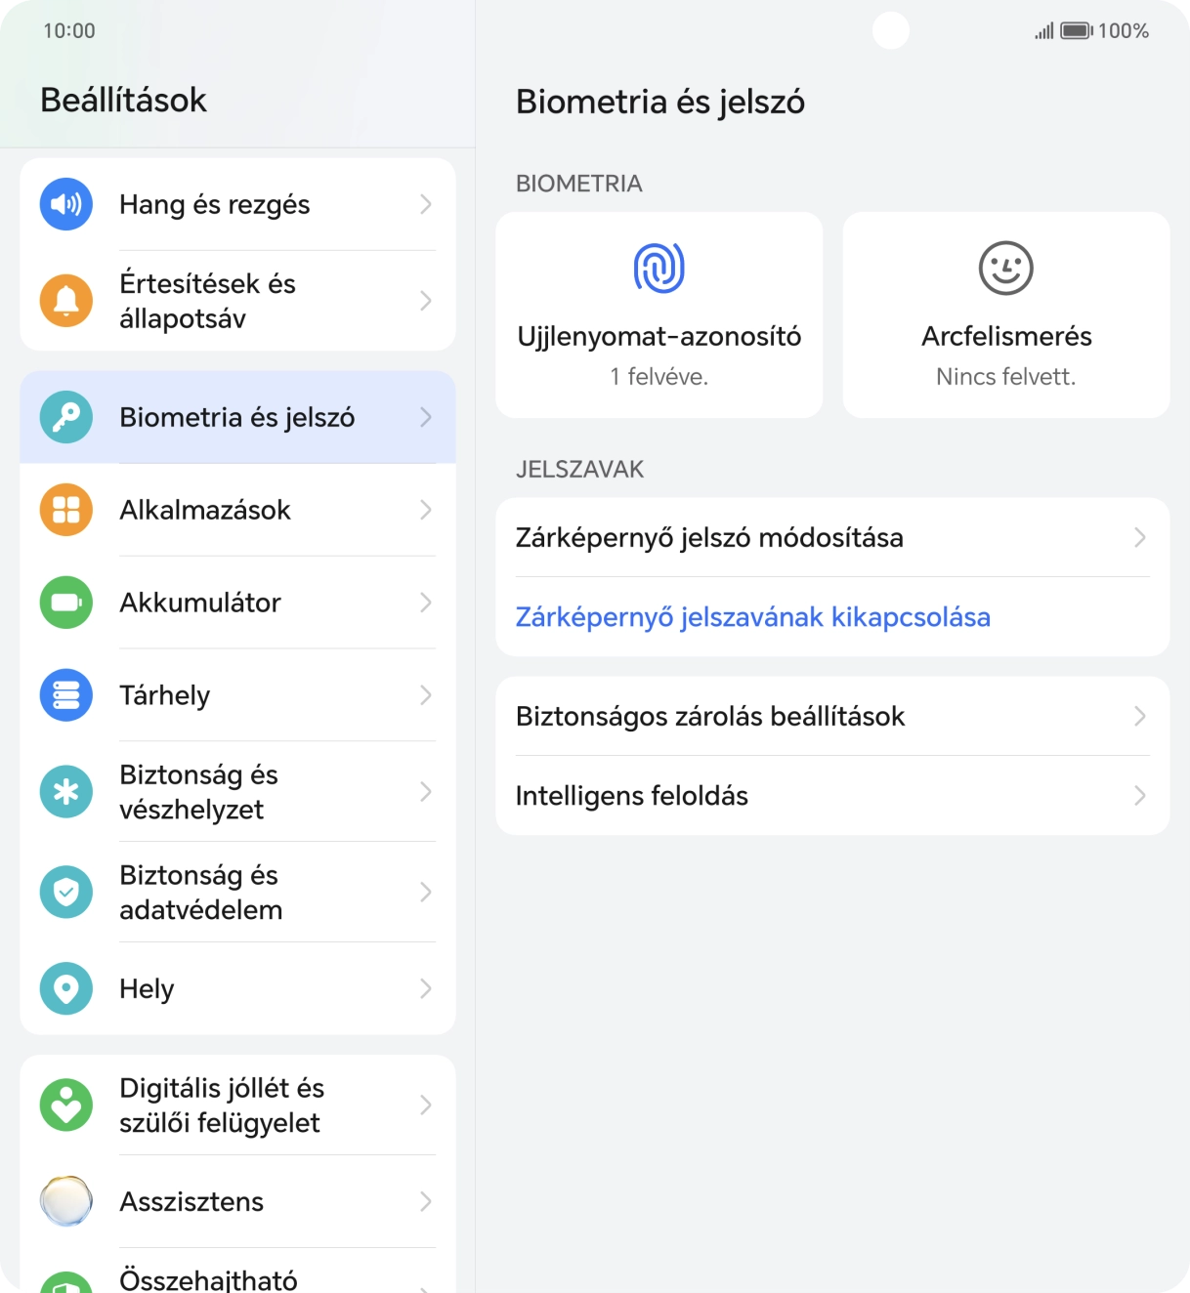
Task: Open Biztonság és vészhelyzet menu item
Action: tap(237, 792)
